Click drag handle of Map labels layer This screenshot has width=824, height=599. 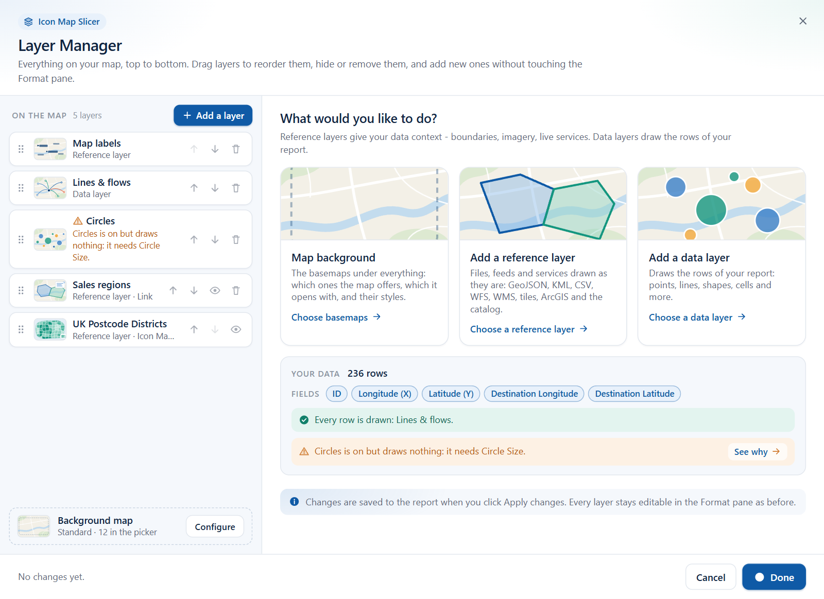click(21, 149)
